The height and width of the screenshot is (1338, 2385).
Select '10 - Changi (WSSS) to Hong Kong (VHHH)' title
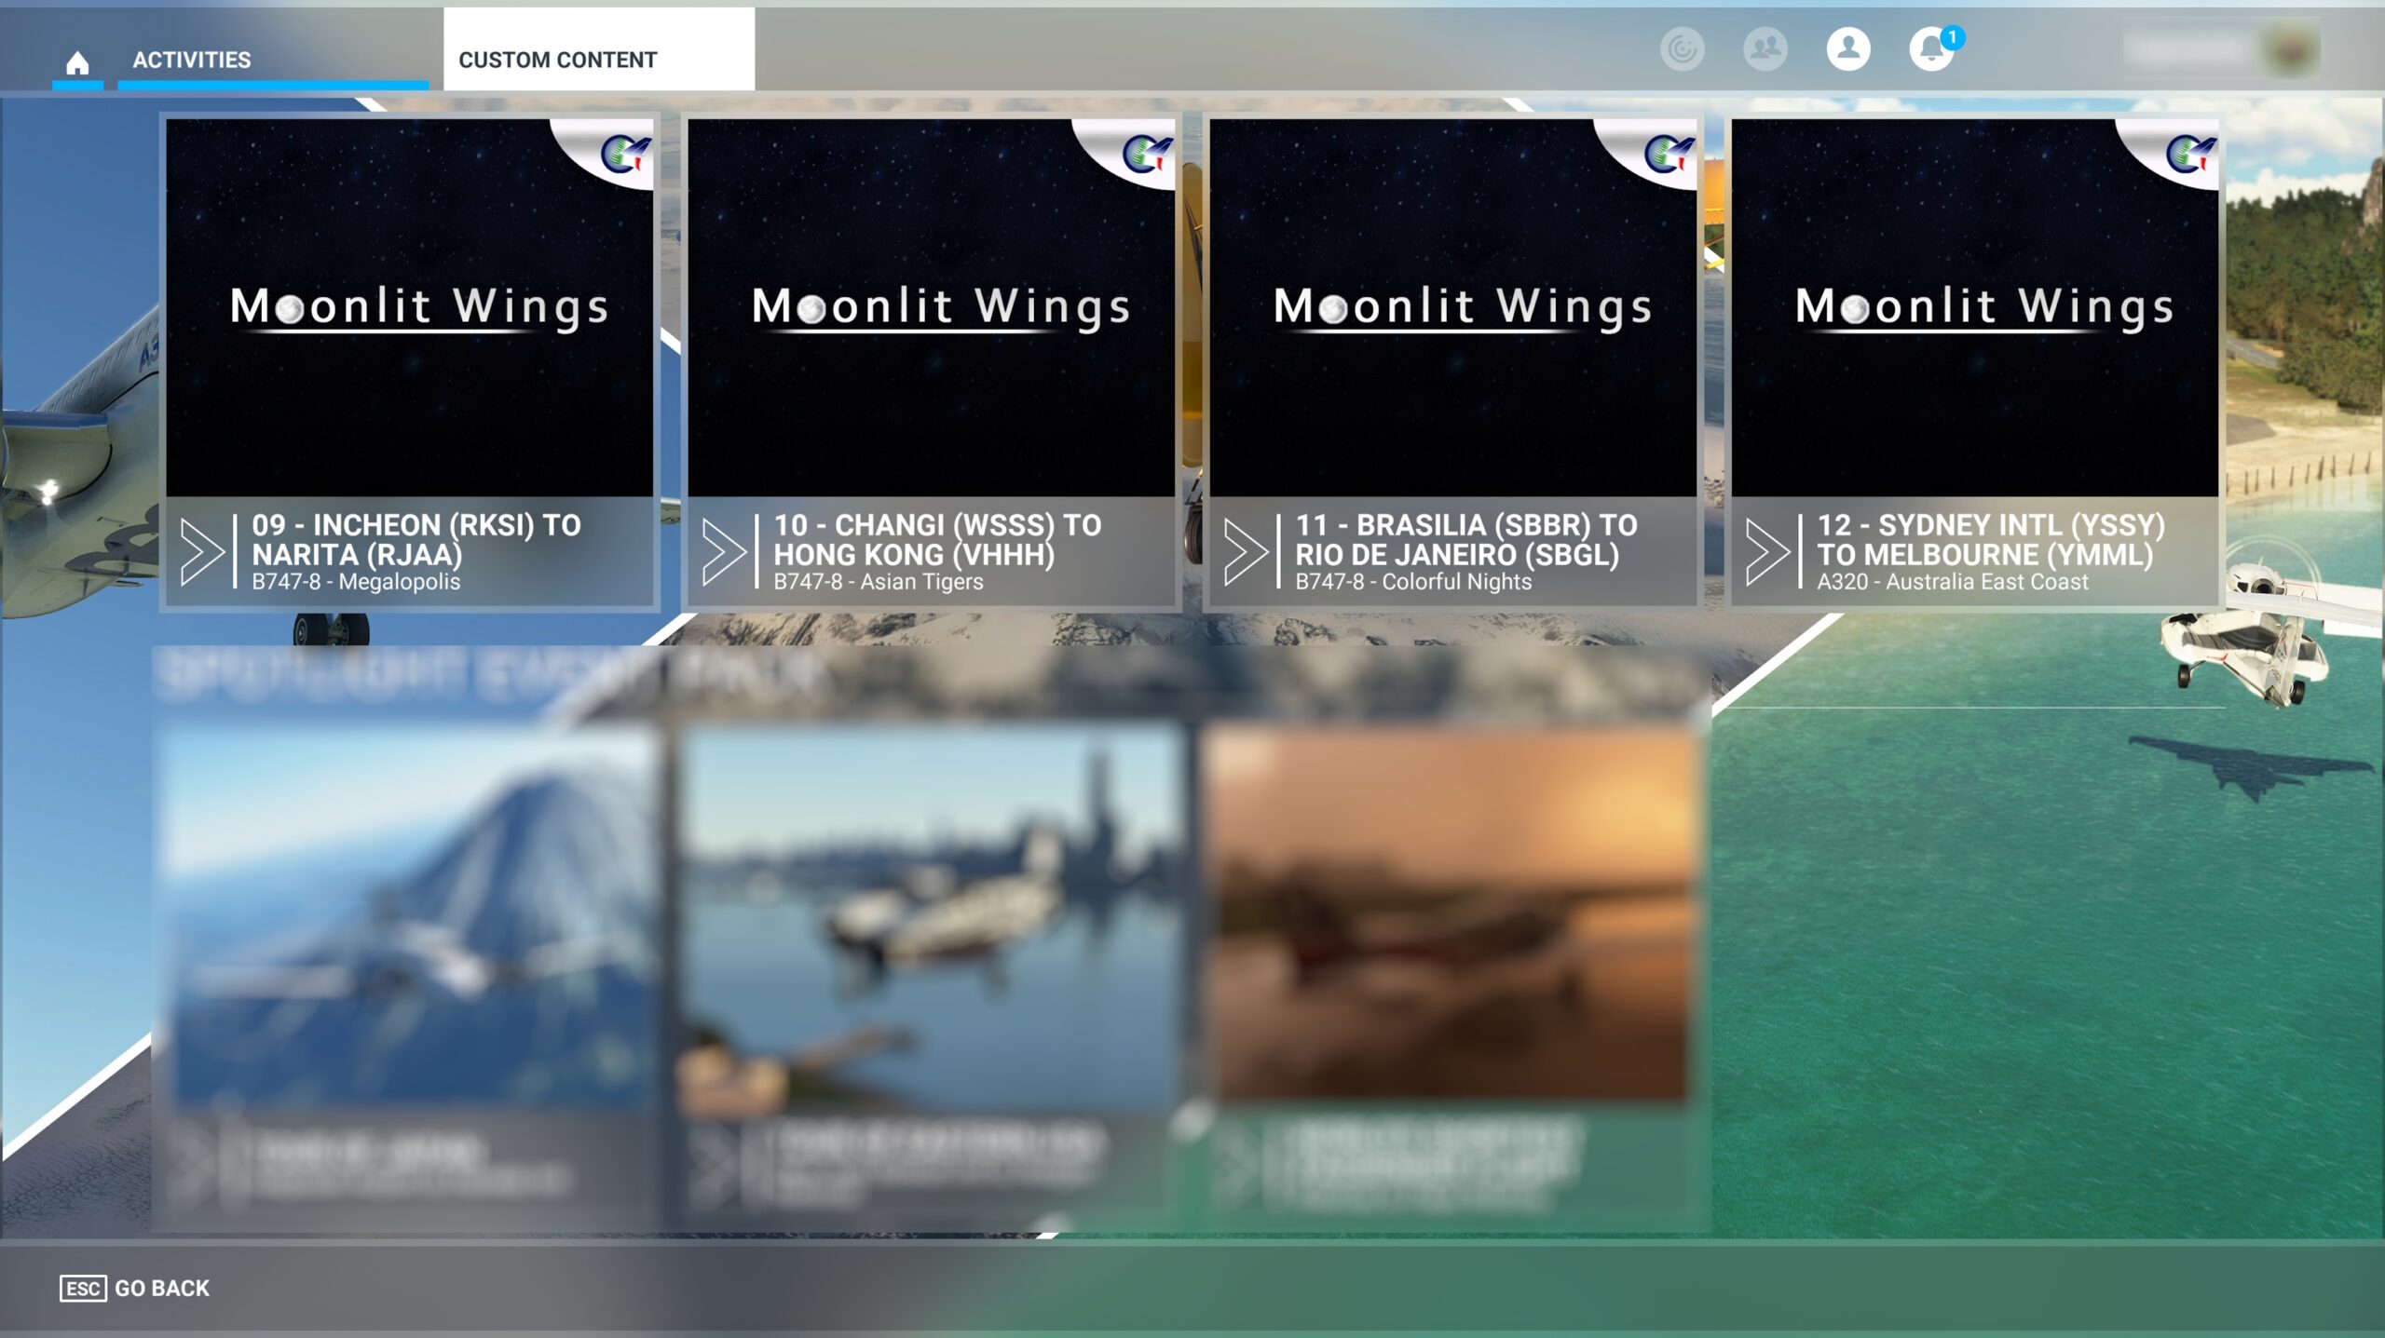(938, 540)
